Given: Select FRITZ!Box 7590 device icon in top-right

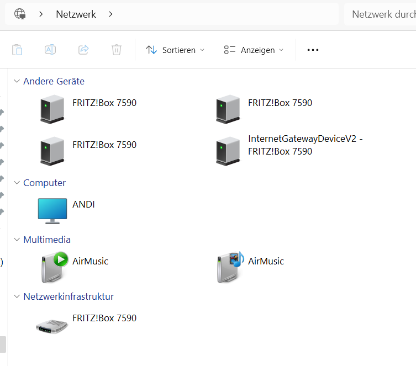Looking at the screenshot, I should 228,109.
